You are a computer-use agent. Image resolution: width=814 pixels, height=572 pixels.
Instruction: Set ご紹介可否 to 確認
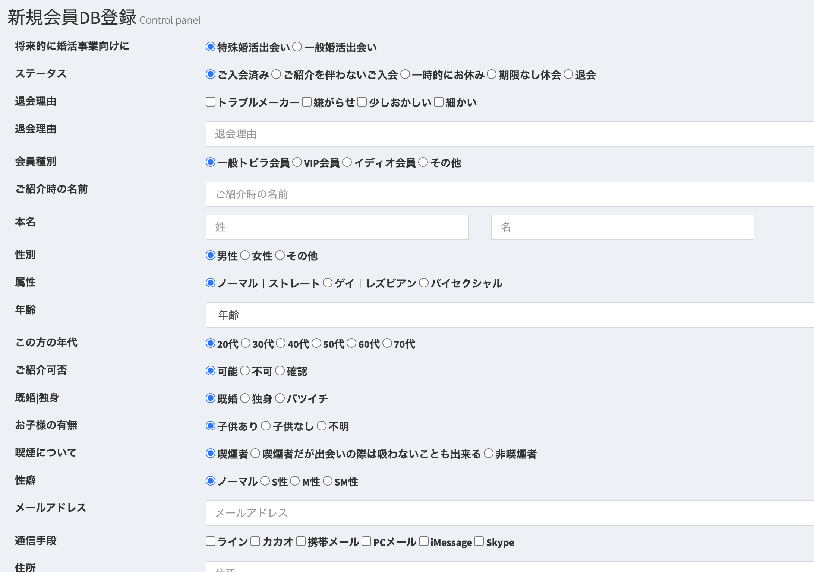pyautogui.click(x=280, y=371)
